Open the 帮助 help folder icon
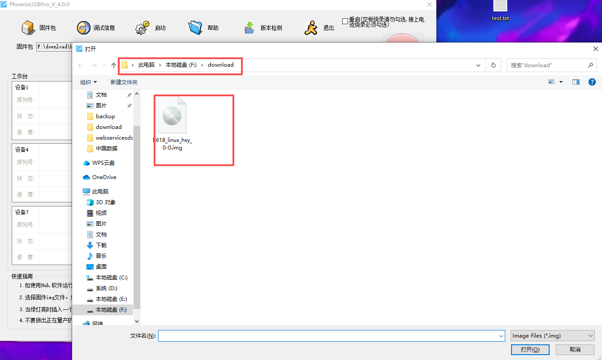 196,28
